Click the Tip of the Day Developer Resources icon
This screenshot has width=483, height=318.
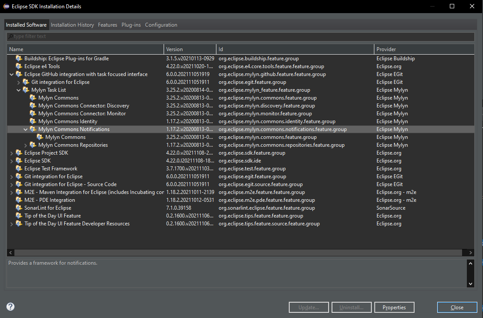point(19,224)
